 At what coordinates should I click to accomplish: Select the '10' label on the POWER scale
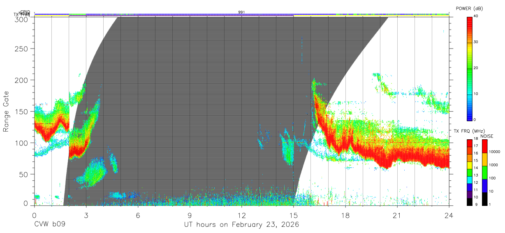[476, 94]
